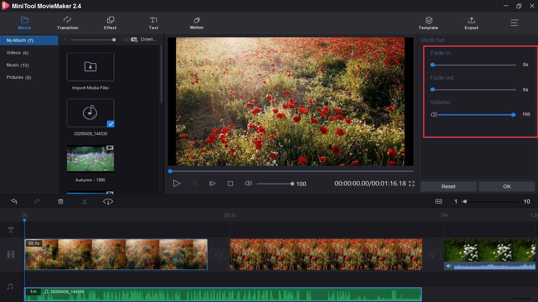Click the transition link icon between first two clips

point(218,254)
